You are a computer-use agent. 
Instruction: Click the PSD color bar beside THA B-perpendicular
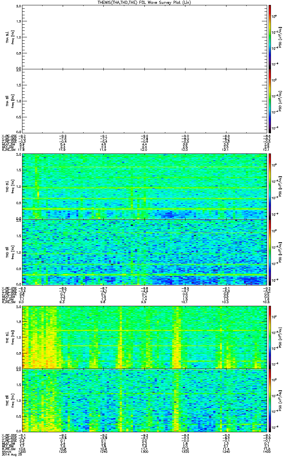(x=269, y=37)
